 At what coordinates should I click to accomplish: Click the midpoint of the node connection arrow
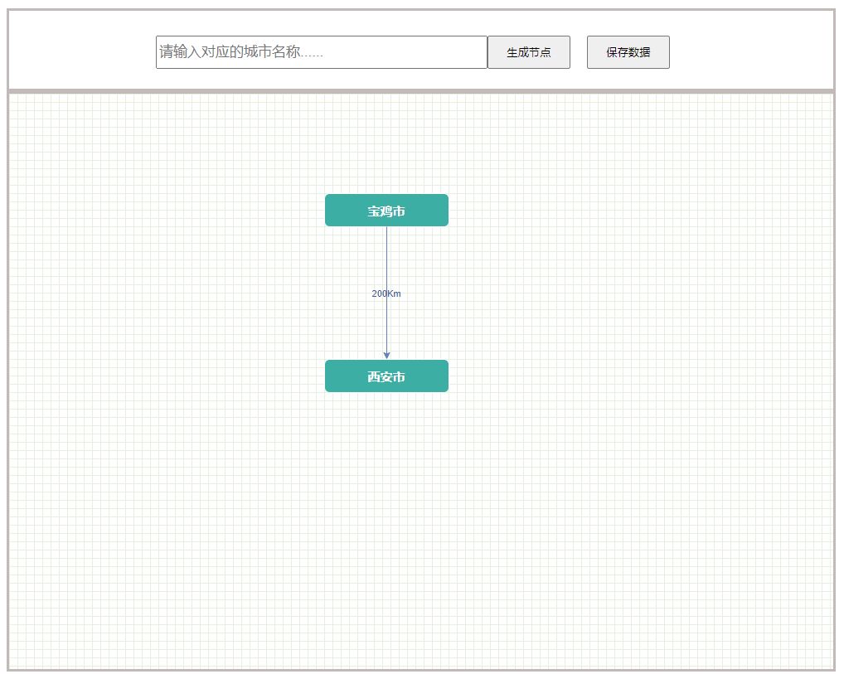pos(386,293)
